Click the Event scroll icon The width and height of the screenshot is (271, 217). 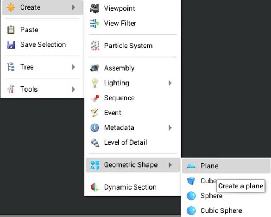(94, 113)
